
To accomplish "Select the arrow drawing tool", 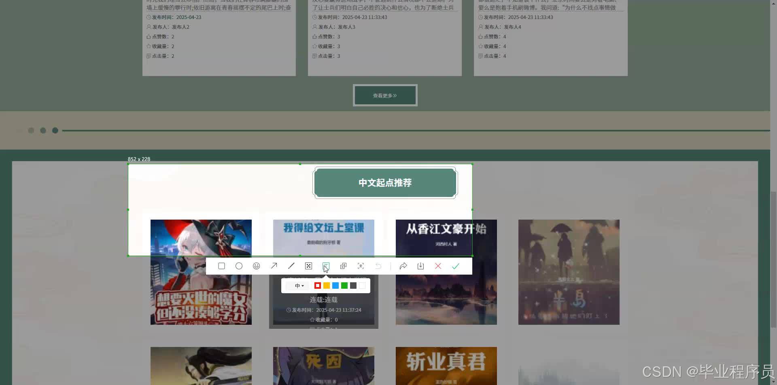I will click(x=274, y=266).
